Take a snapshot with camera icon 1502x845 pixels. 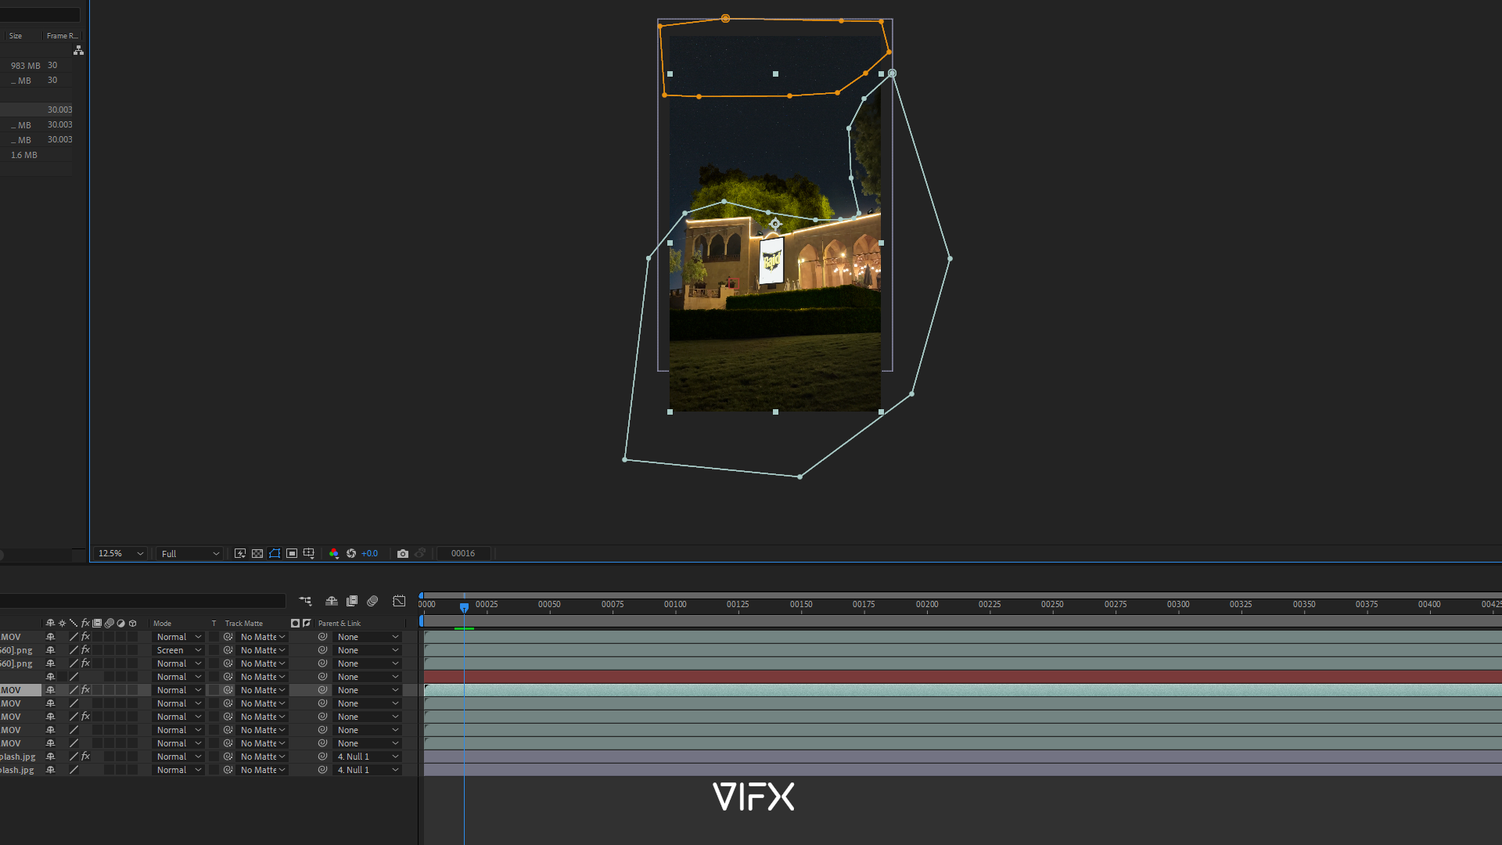coord(403,553)
